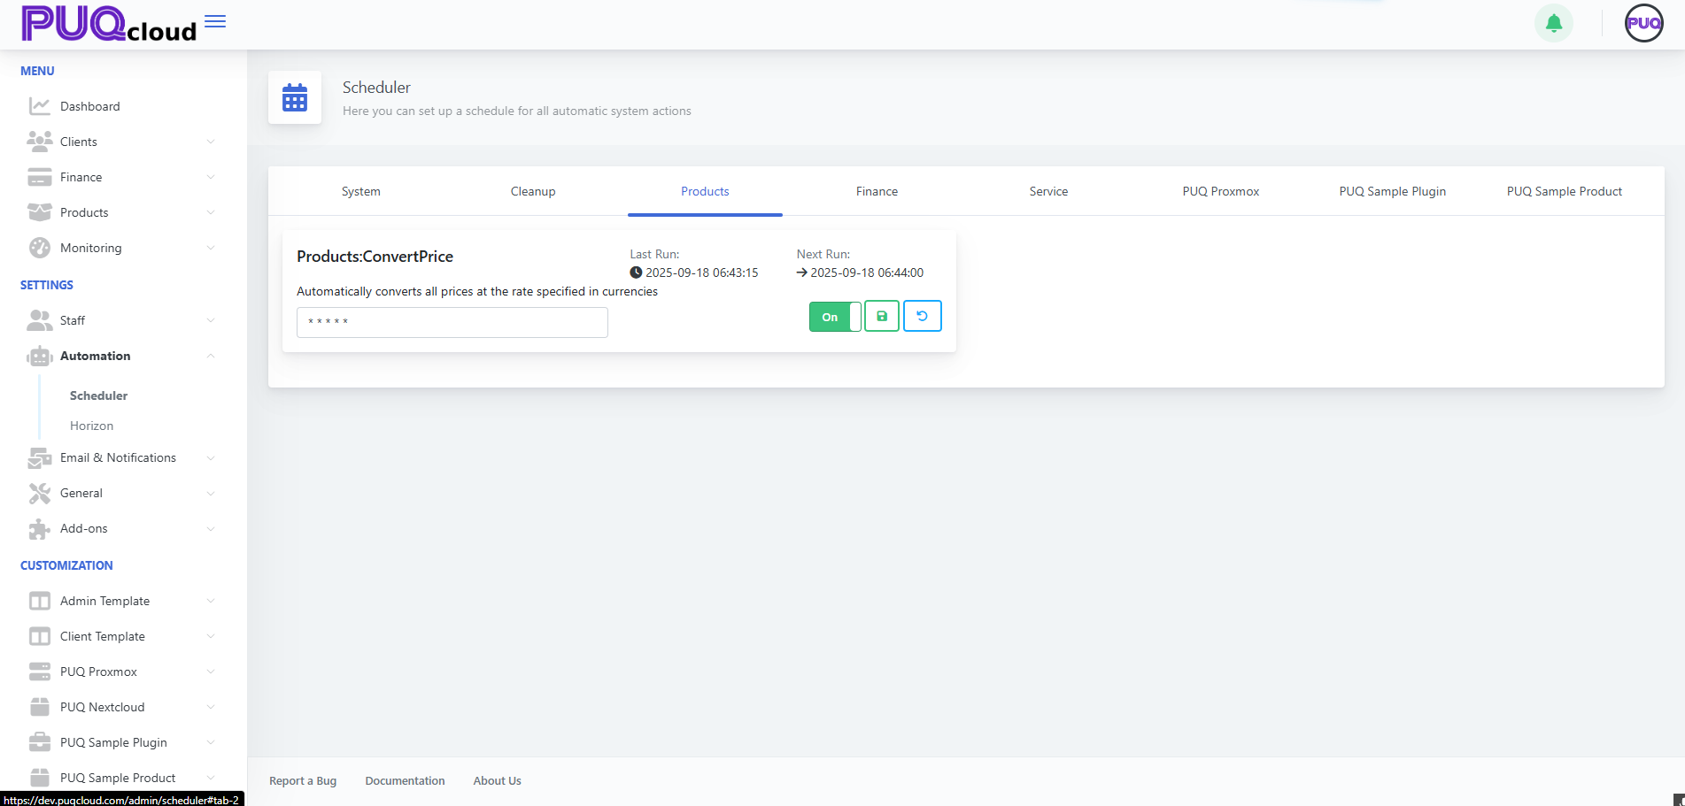Open the PUQ user avatar menu
This screenshot has height=806, width=1685.
pyautogui.click(x=1643, y=24)
